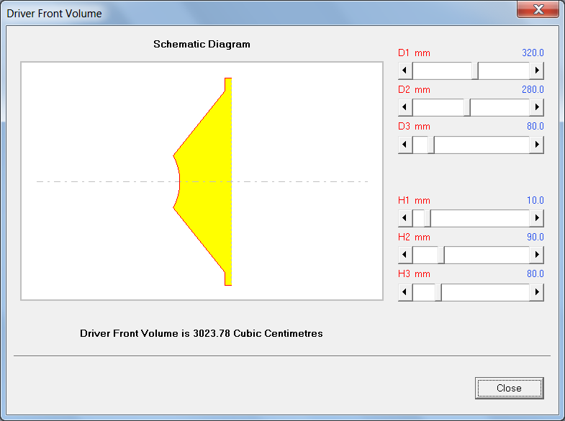The image size is (565, 421).
Task: Click the D3 slider thumb
Action: coord(431,145)
